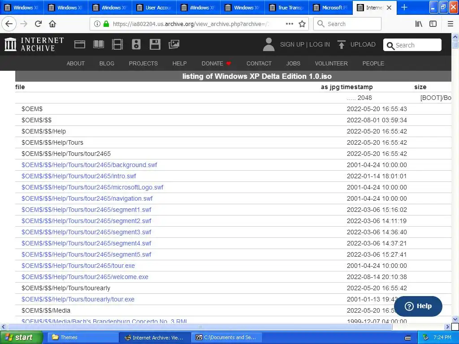The image size is (459, 344).
Task: Open the Video film icon
Action: tap(117, 44)
